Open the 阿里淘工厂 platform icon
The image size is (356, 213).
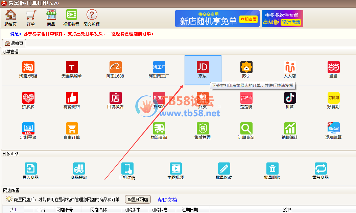tap(159, 70)
